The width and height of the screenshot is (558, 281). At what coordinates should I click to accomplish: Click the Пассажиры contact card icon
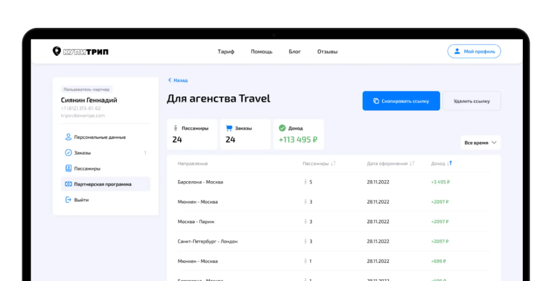click(x=68, y=168)
